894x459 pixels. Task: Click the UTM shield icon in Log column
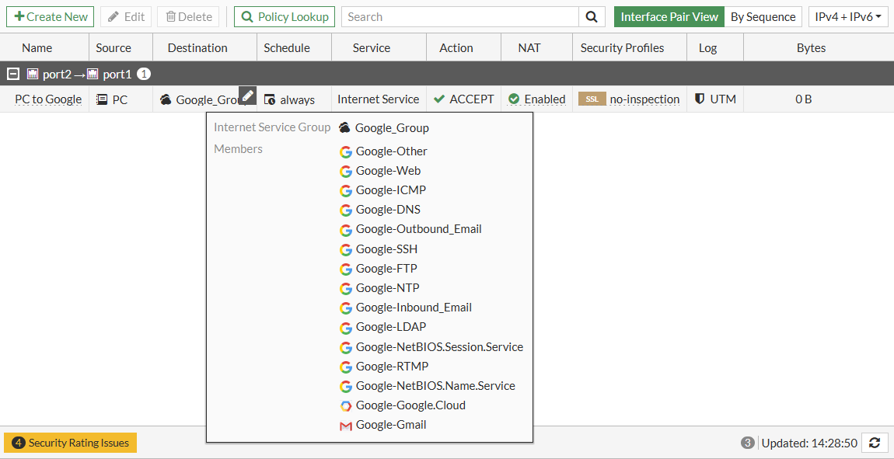click(700, 99)
